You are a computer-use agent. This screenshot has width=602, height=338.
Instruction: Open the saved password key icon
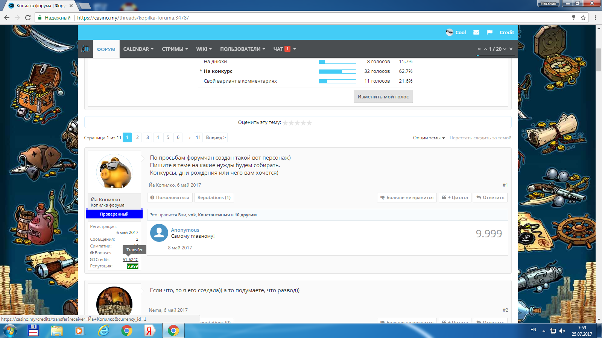coord(574,18)
